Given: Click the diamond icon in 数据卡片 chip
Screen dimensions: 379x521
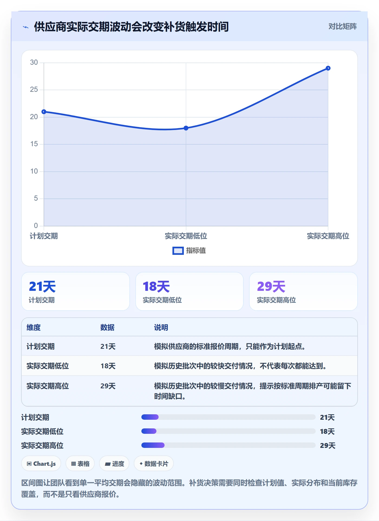Looking at the screenshot, I should point(141,464).
